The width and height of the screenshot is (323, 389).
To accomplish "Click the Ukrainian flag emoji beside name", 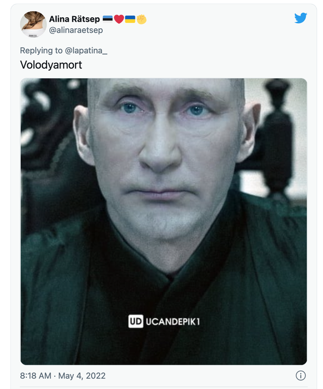I will click(x=130, y=19).
